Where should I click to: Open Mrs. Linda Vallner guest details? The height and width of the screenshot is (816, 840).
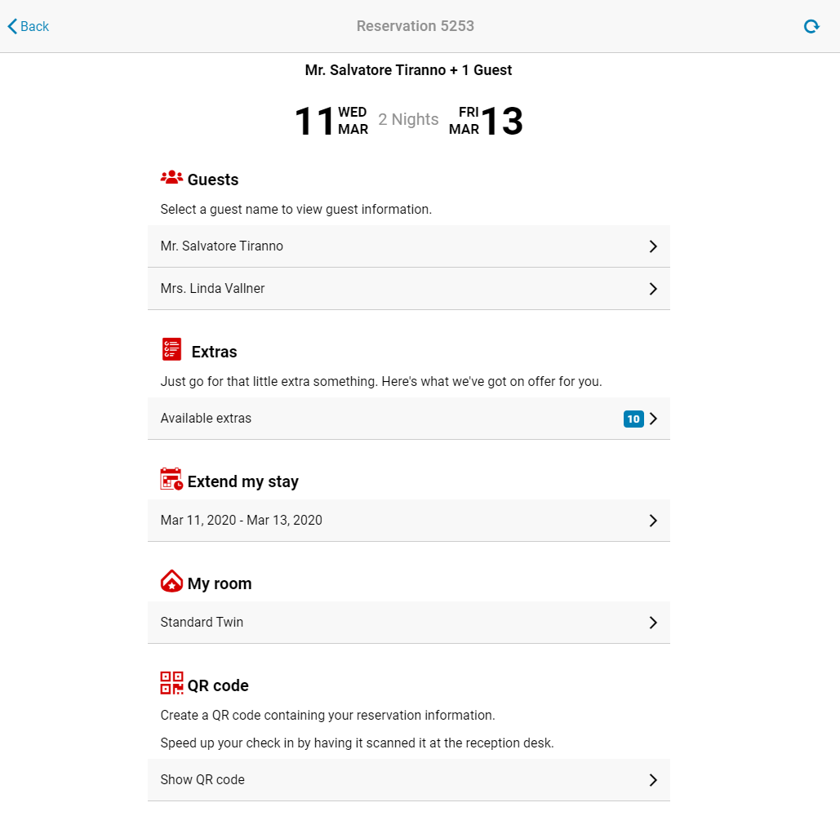(x=213, y=289)
